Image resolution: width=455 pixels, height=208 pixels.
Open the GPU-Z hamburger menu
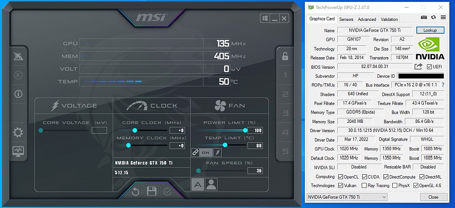443,17
